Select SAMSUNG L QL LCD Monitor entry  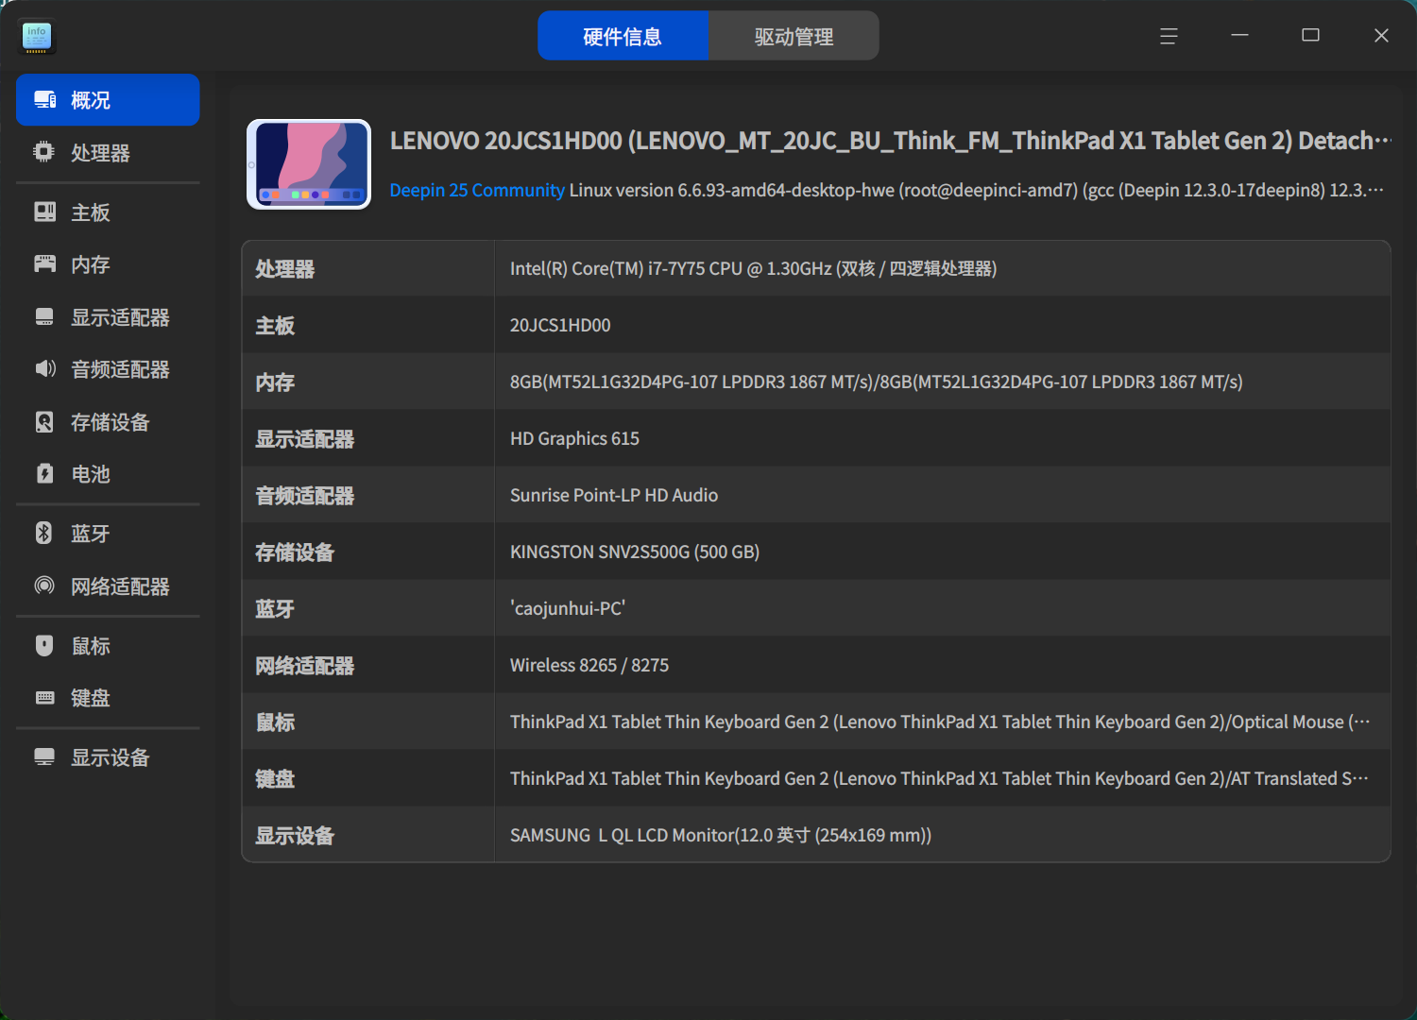721,835
